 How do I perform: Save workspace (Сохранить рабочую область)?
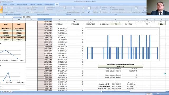coord(137,10)
